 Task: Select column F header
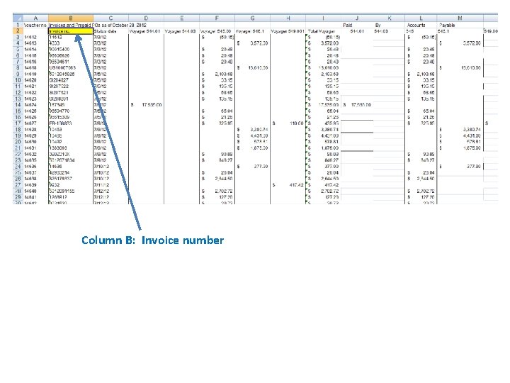click(217, 18)
